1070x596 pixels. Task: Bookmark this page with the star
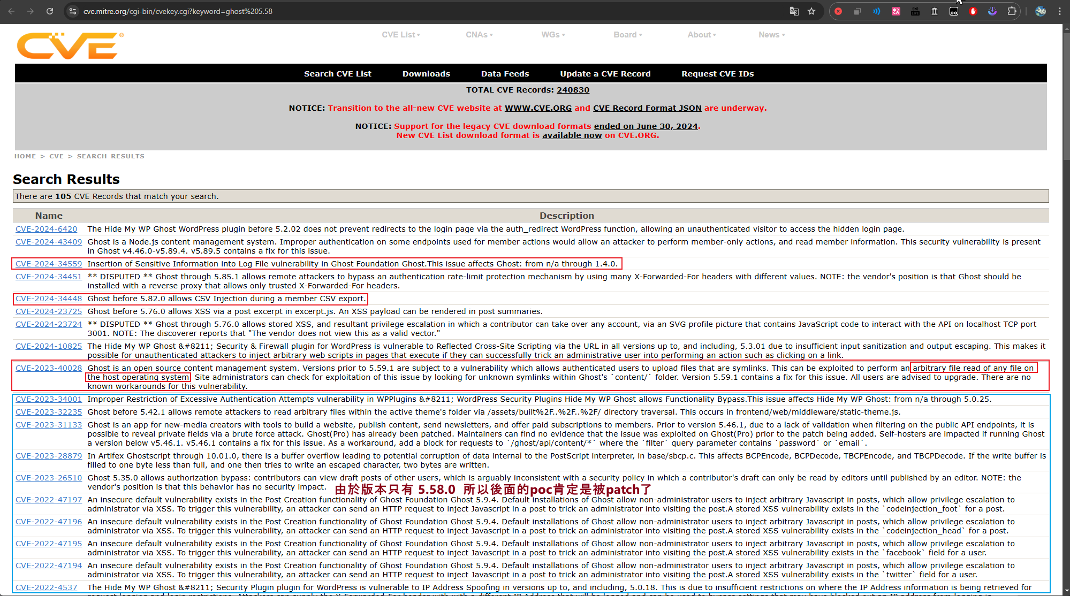[811, 11]
